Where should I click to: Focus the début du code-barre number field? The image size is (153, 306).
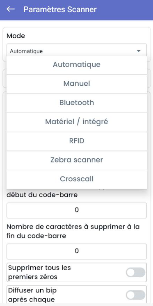(x=76, y=210)
